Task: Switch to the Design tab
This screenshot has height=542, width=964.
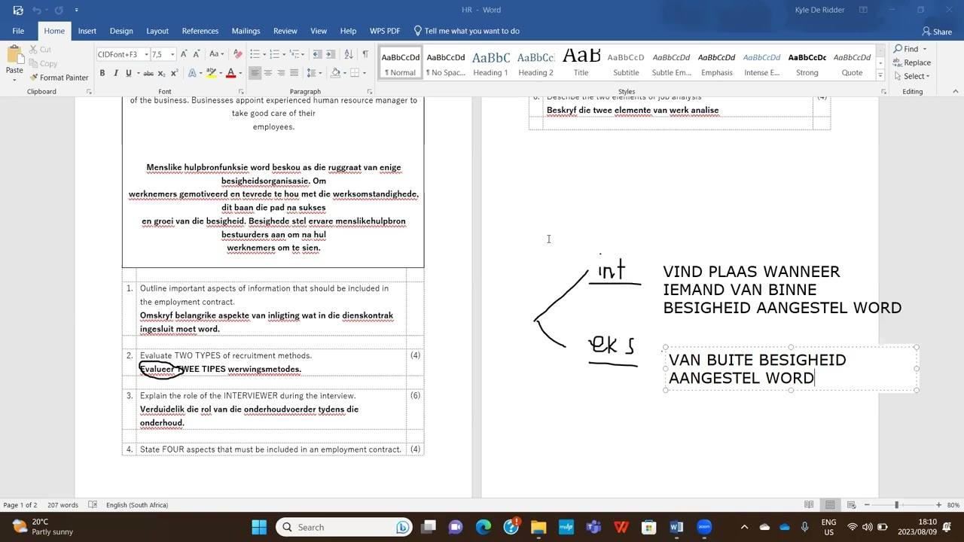Action: 121,31
